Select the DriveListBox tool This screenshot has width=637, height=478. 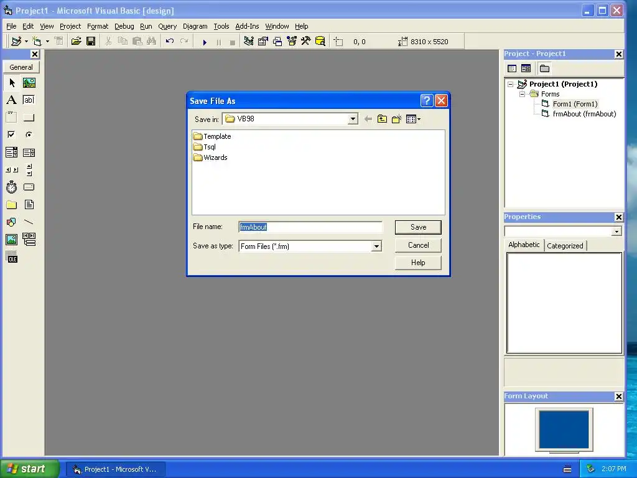pyautogui.click(x=29, y=187)
